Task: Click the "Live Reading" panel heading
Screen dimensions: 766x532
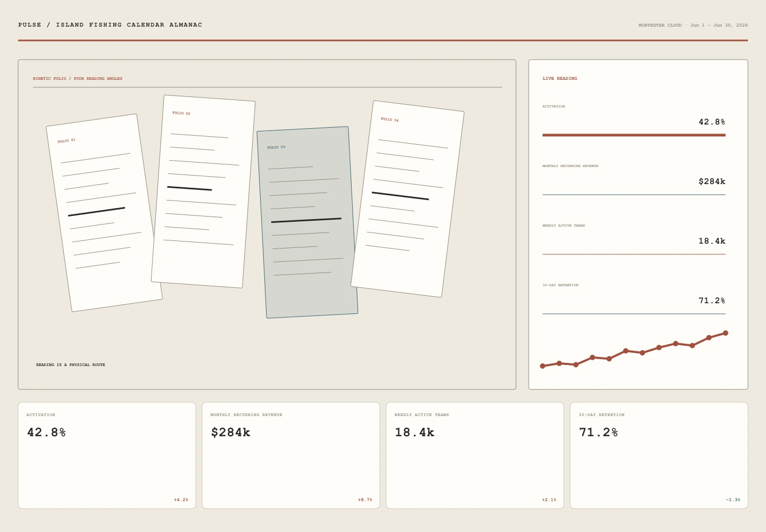Action: pyautogui.click(x=560, y=79)
